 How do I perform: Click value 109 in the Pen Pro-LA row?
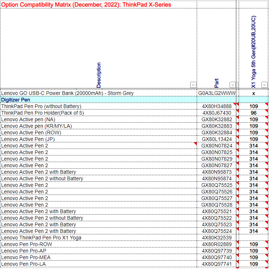click(x=254, y=264)
